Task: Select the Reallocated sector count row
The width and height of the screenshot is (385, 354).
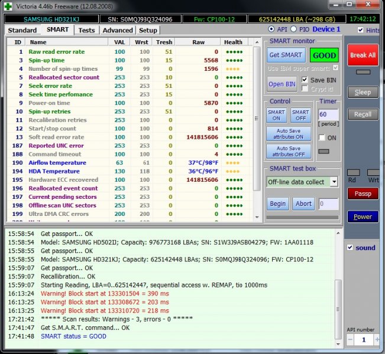Action: point(64,77)
